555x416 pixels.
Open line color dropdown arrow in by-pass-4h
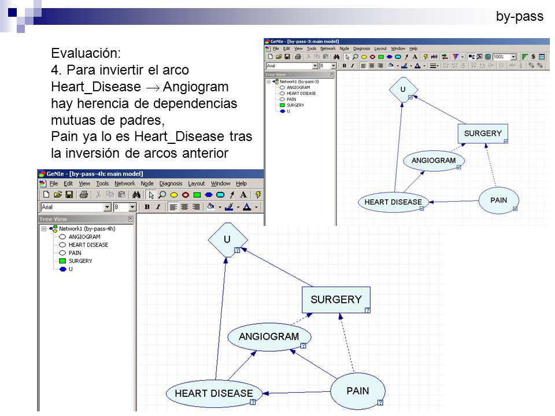tap(238, 207)
